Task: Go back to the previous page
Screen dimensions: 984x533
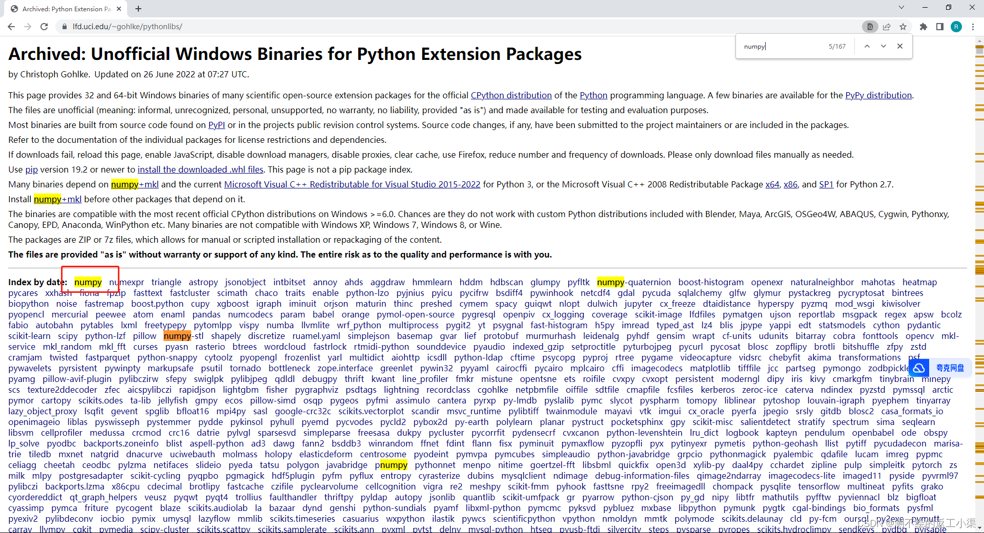Action: 11,27
